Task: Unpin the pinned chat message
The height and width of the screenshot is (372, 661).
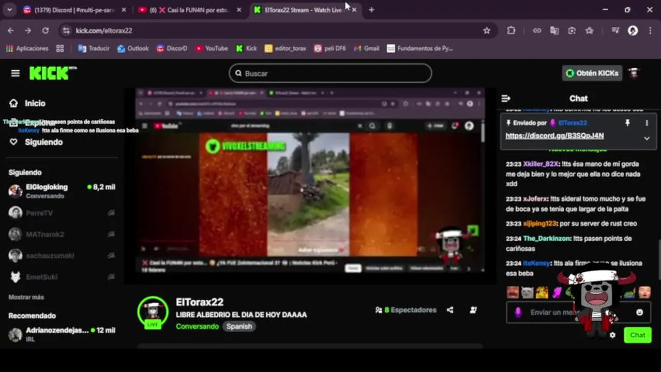Action: [x=627, y=123]
